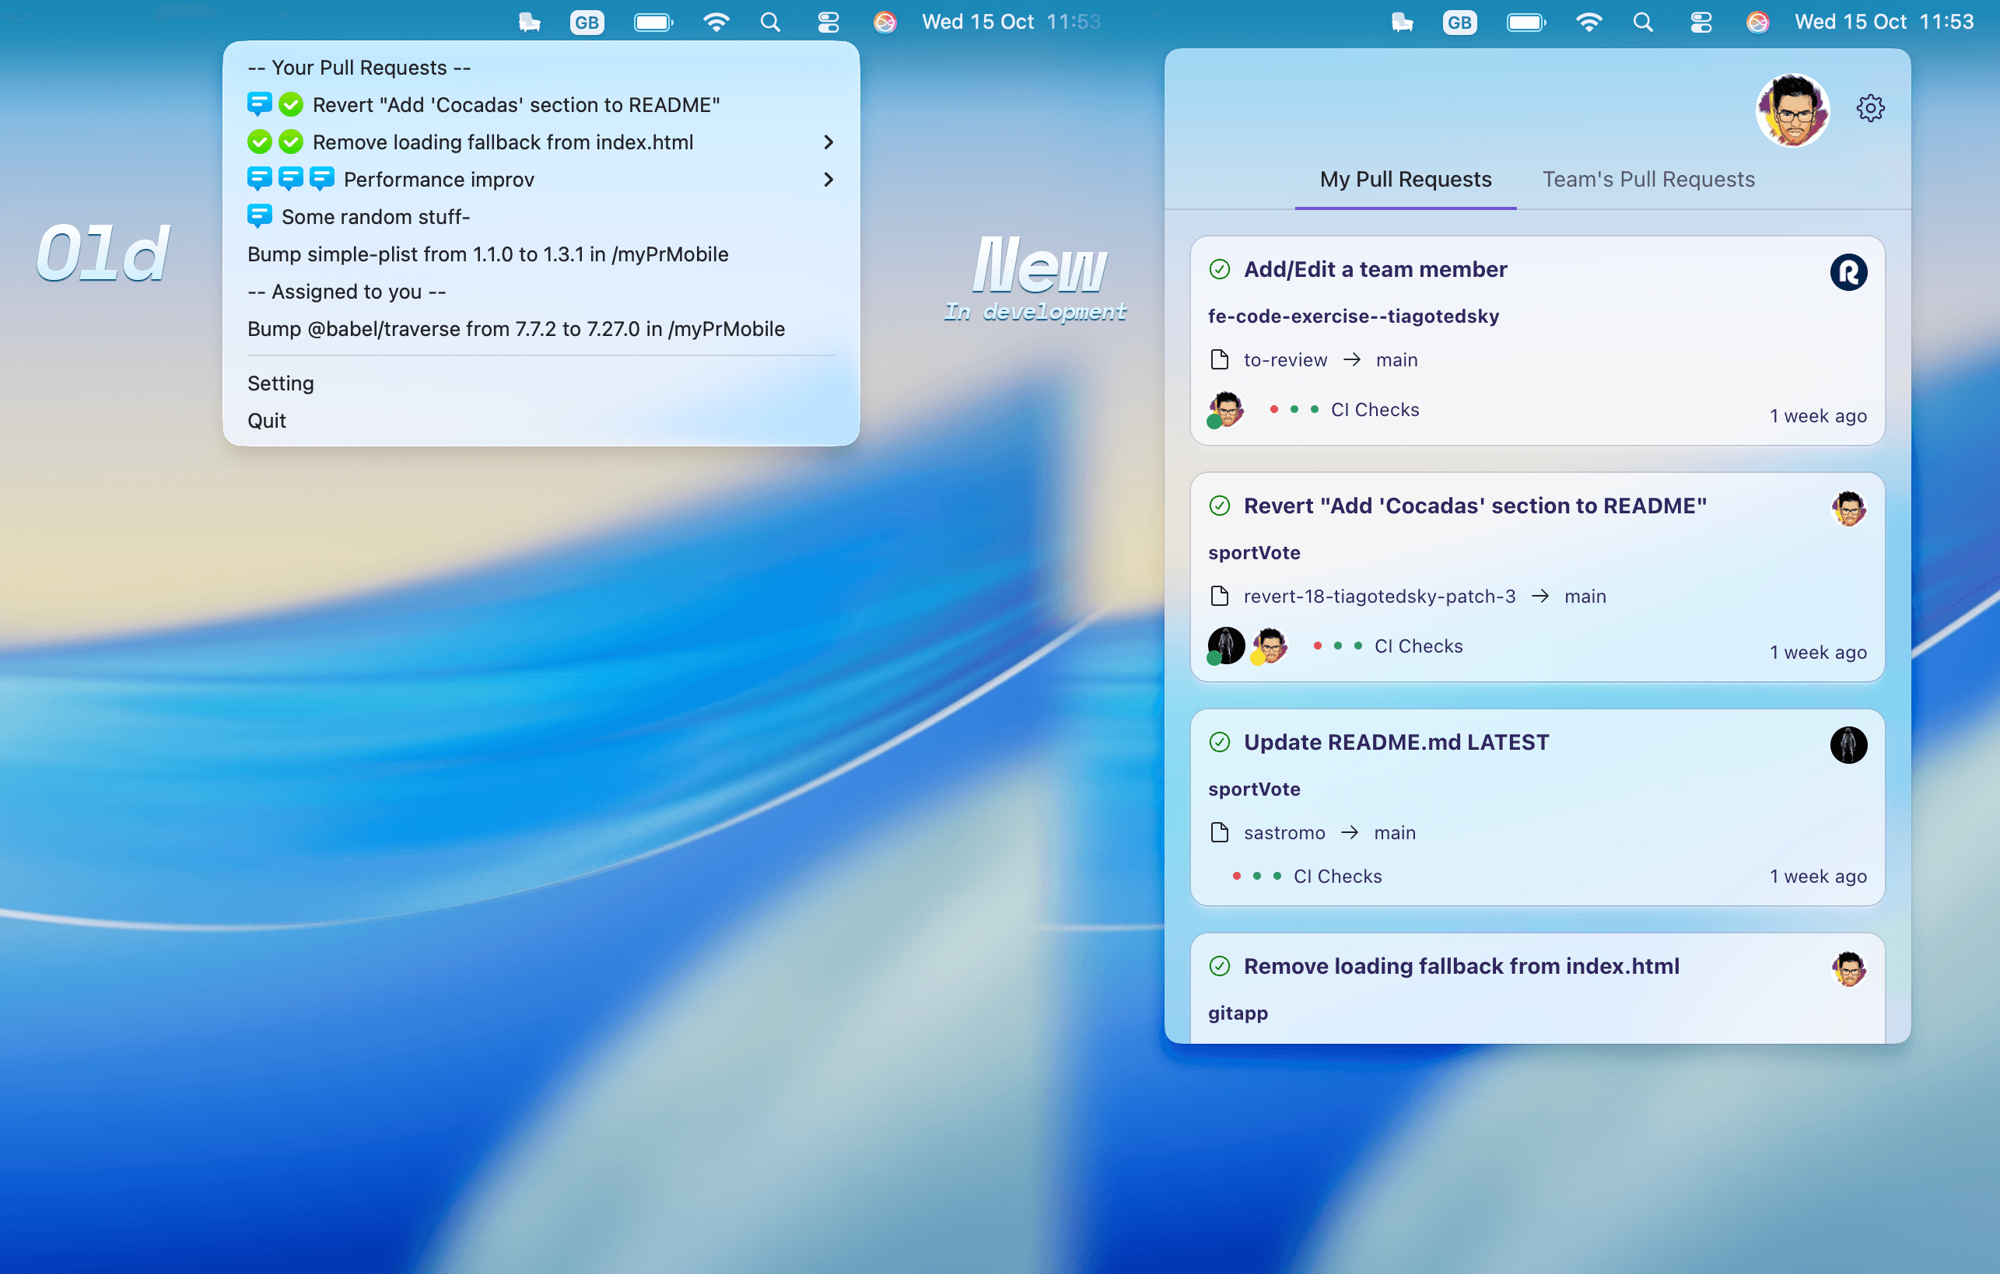The width and height of the screenshot is (2000, 1274).
Task: Open Spotlight search in right menu bar
Action: coord(1642,23)
